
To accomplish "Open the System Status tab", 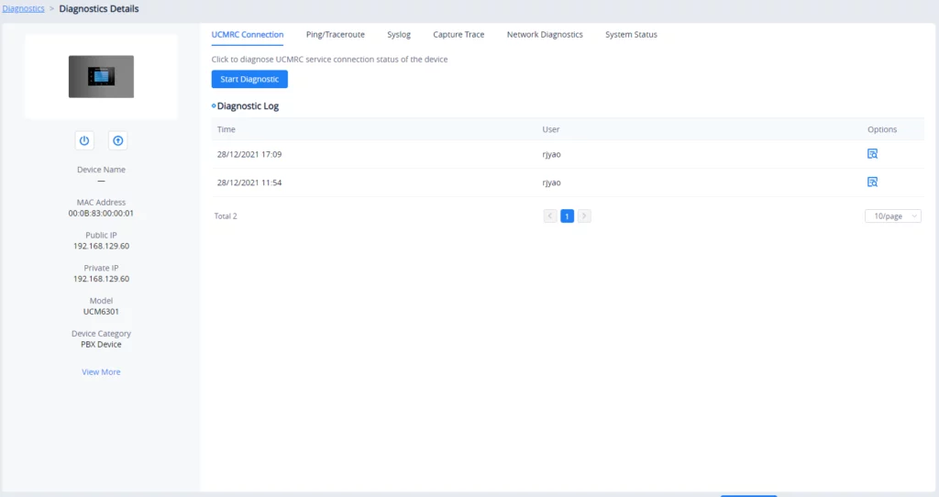I will click(x=631, y=35).
